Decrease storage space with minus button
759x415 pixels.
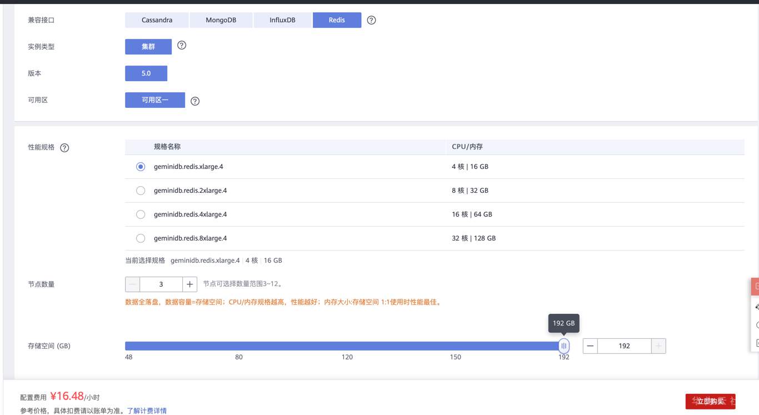590,346
